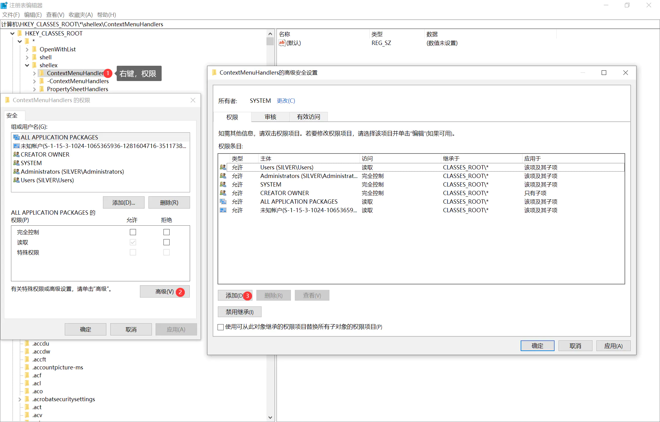Click the Users (SILVER\Users) permission entry icon
This screenshot has height=422, width=660.
[x=223, y=167]
